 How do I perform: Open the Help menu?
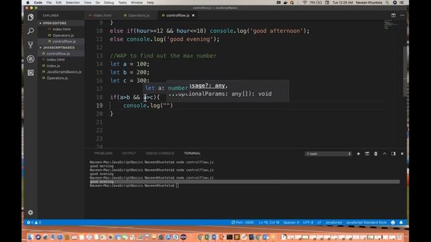[150, 3]
